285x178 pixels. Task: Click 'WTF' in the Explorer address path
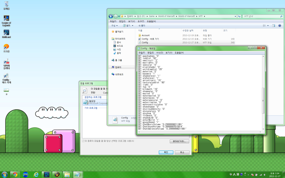coord(201,16)
